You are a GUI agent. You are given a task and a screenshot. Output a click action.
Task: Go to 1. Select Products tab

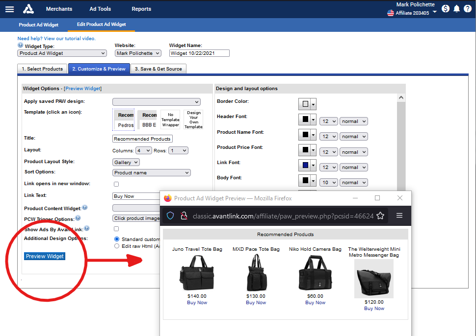(x=42, y=69)
